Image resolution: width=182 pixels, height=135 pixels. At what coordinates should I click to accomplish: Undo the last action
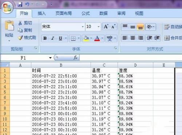point(27,4)
